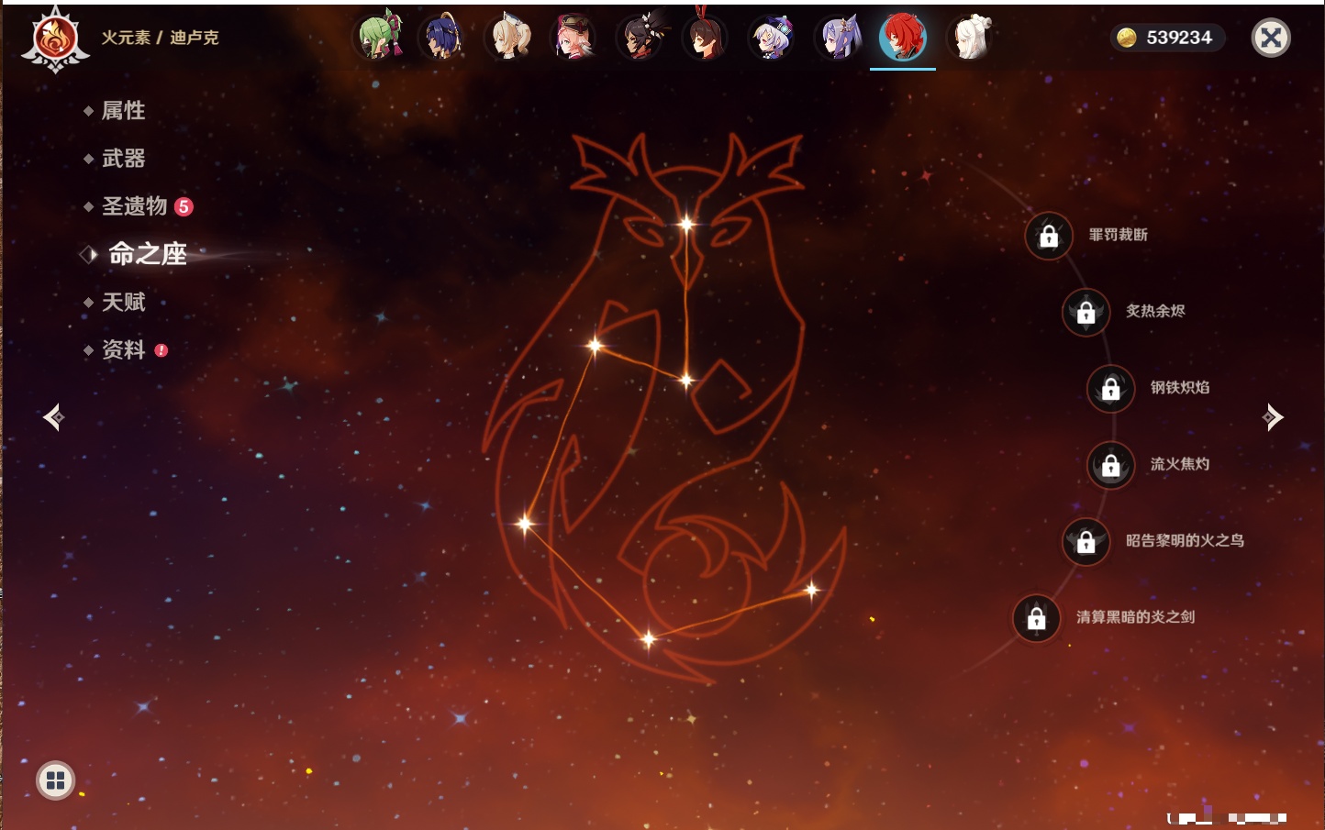The height and width of the screenshot is (830, 1325).
Task: Choose the white-haired character avatar
Action: pos(971,38)
